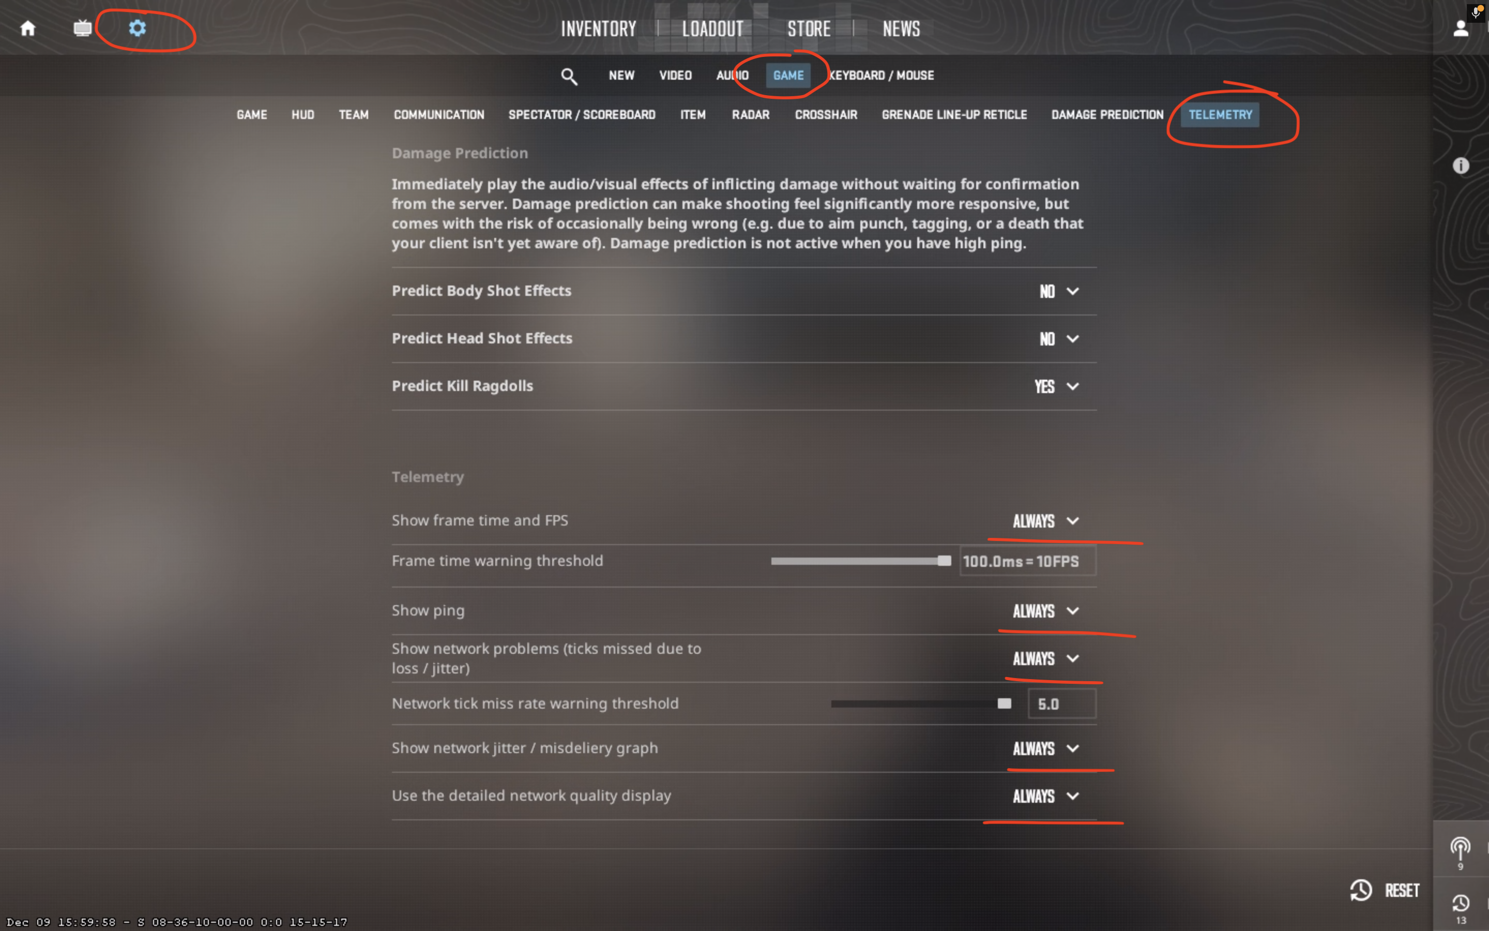Click the info icon on right sidebar

[1461, 166]
